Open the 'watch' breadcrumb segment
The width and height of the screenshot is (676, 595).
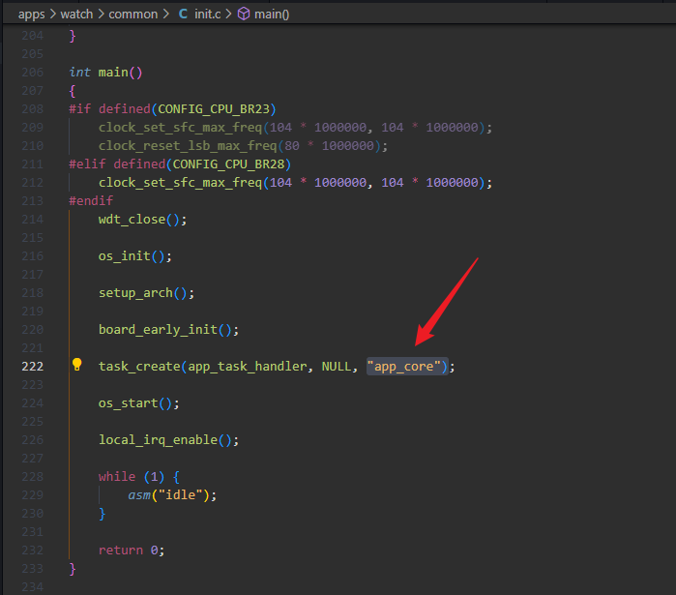[76, 15]
